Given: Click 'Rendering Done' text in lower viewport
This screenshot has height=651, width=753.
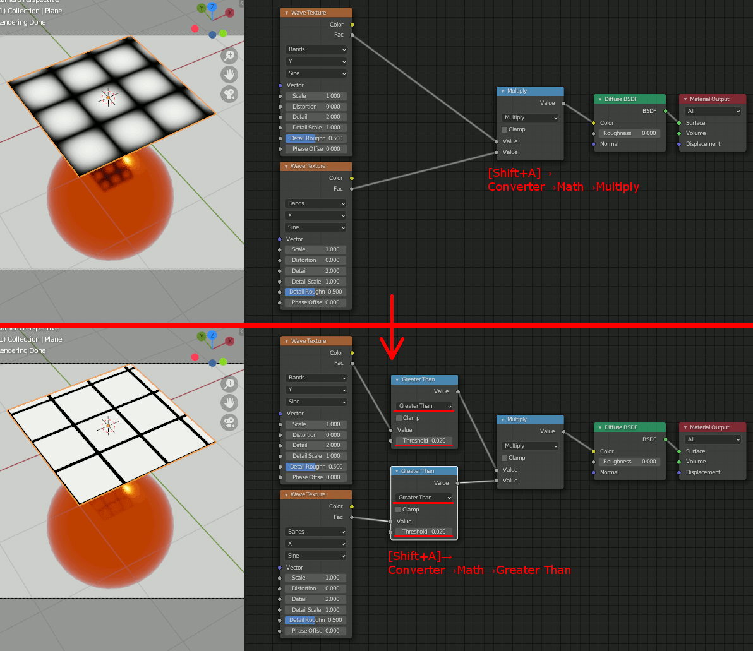Looking at the screenshot, I should pos(23,350).
